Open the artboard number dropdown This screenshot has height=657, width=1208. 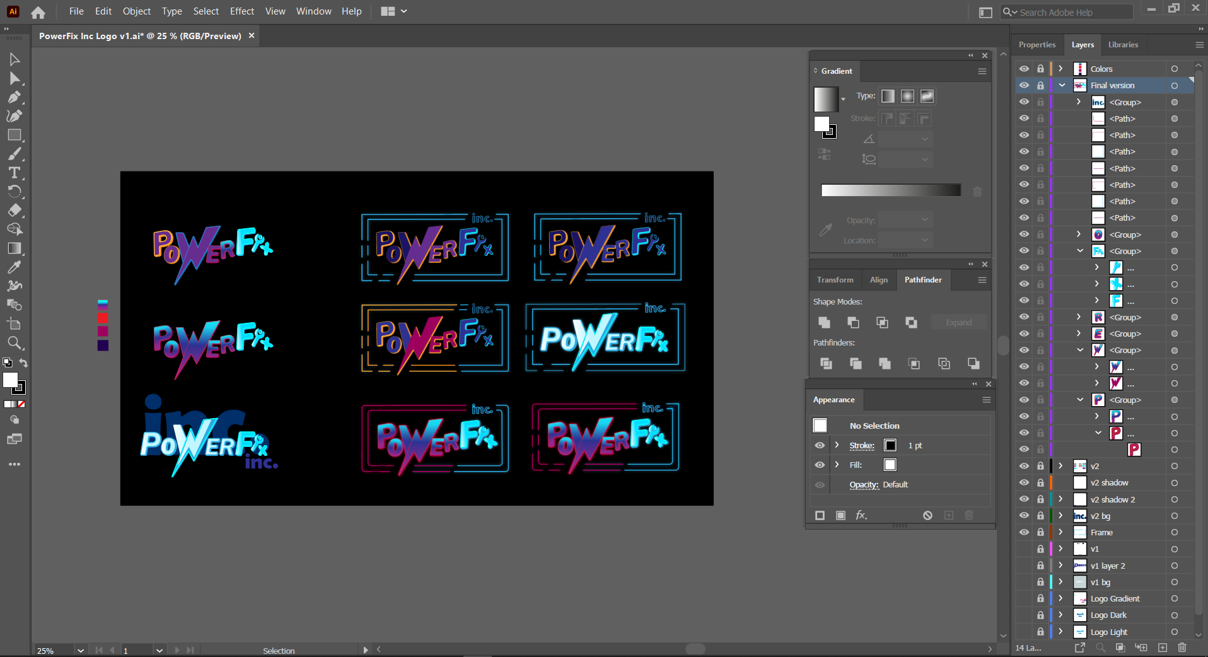160,650
